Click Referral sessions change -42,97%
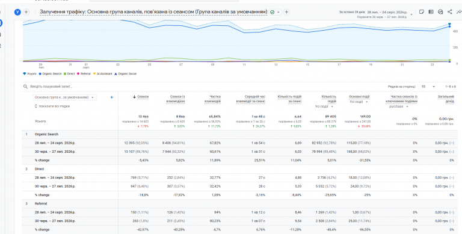The width and height of the screenshot is (462, 234). pos(143,230)
